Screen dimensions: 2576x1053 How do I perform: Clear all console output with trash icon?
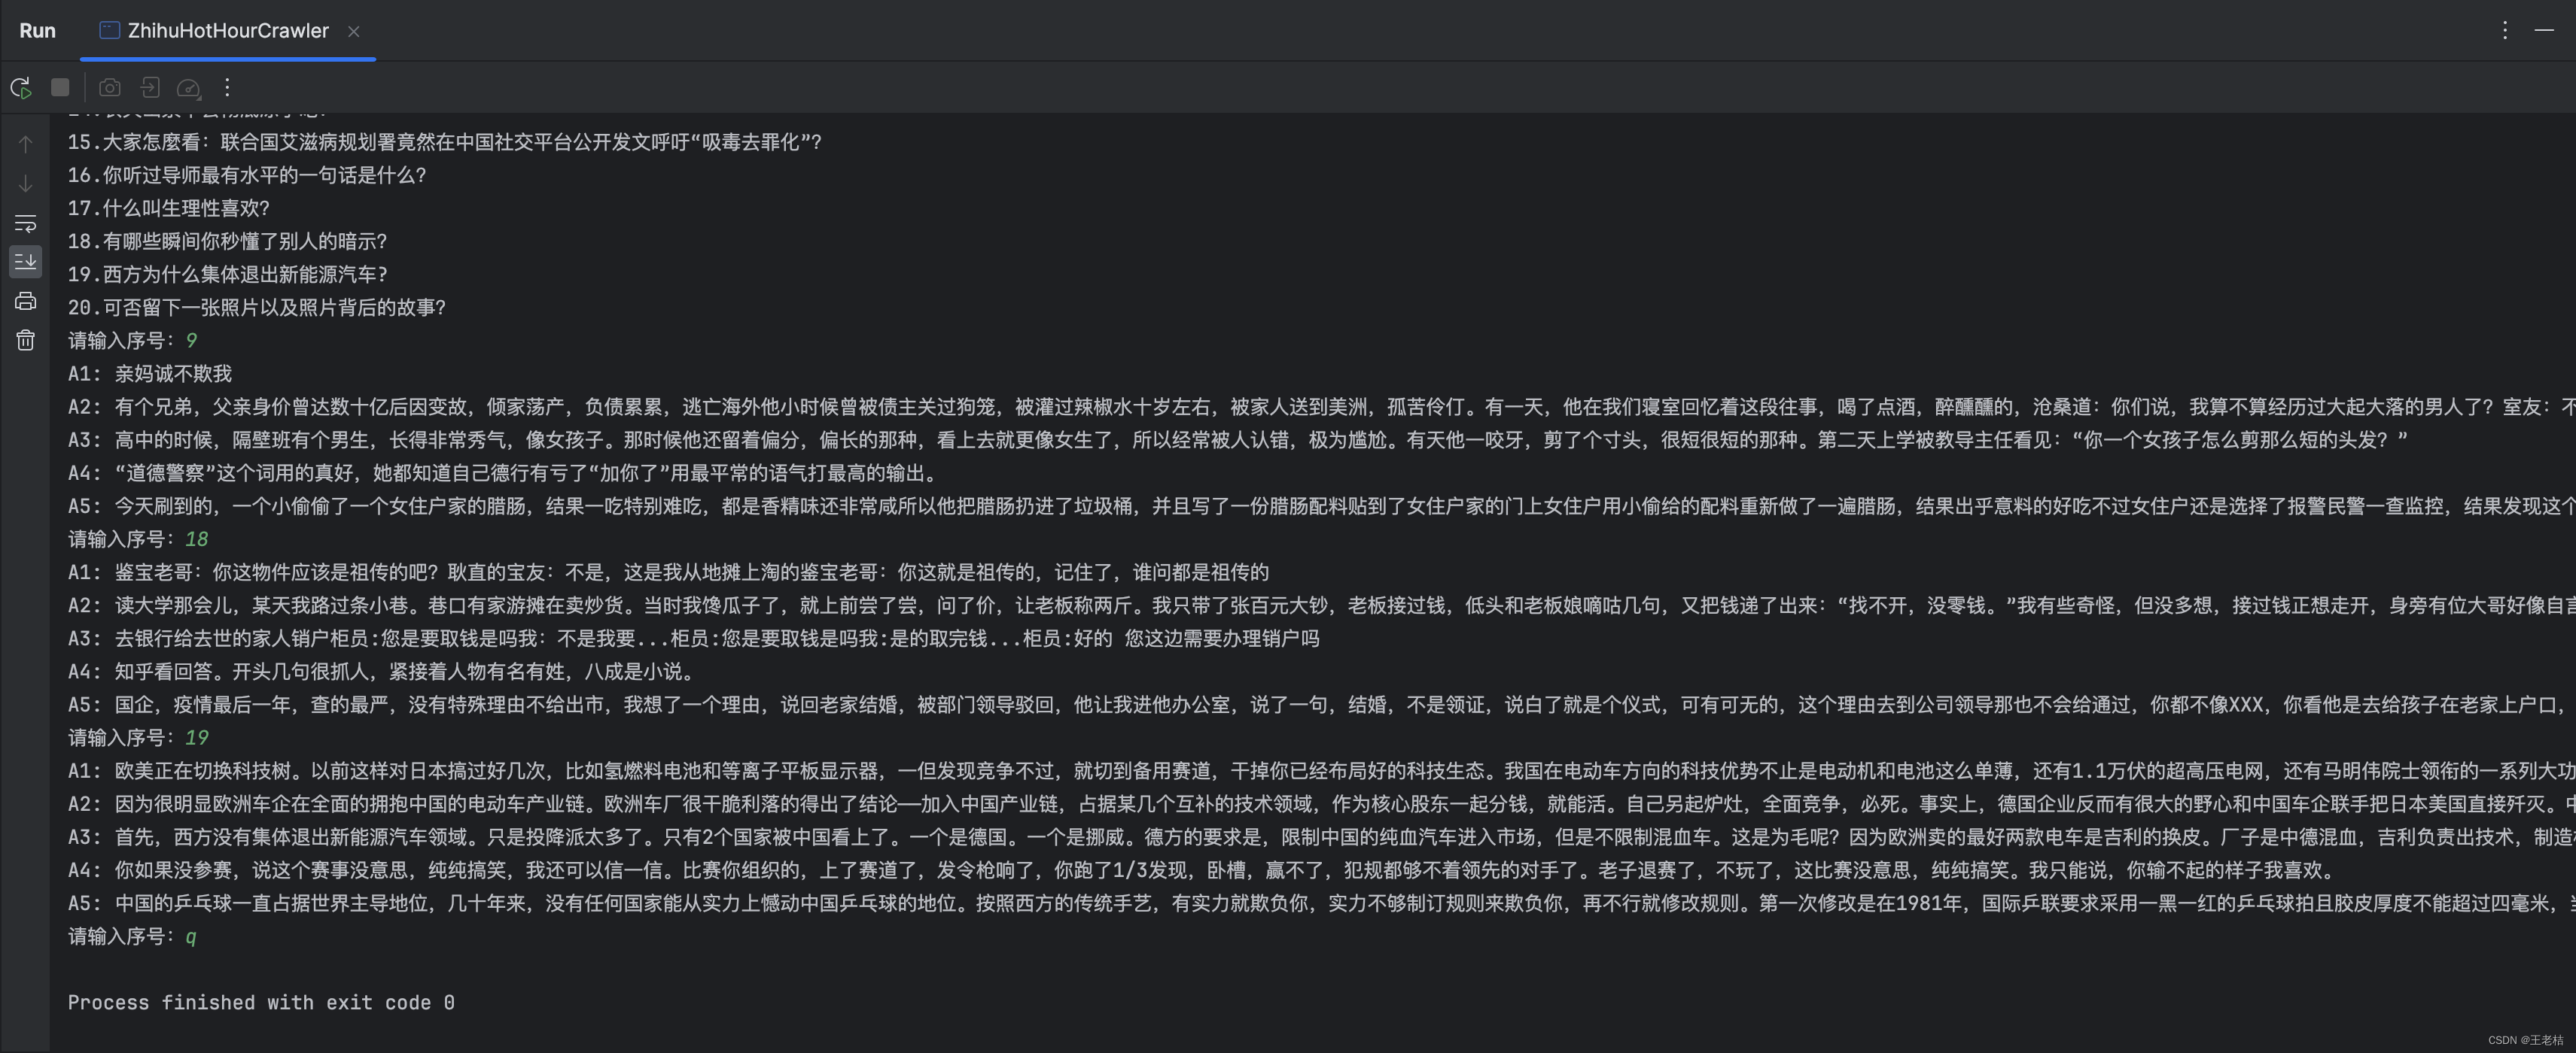26,341
